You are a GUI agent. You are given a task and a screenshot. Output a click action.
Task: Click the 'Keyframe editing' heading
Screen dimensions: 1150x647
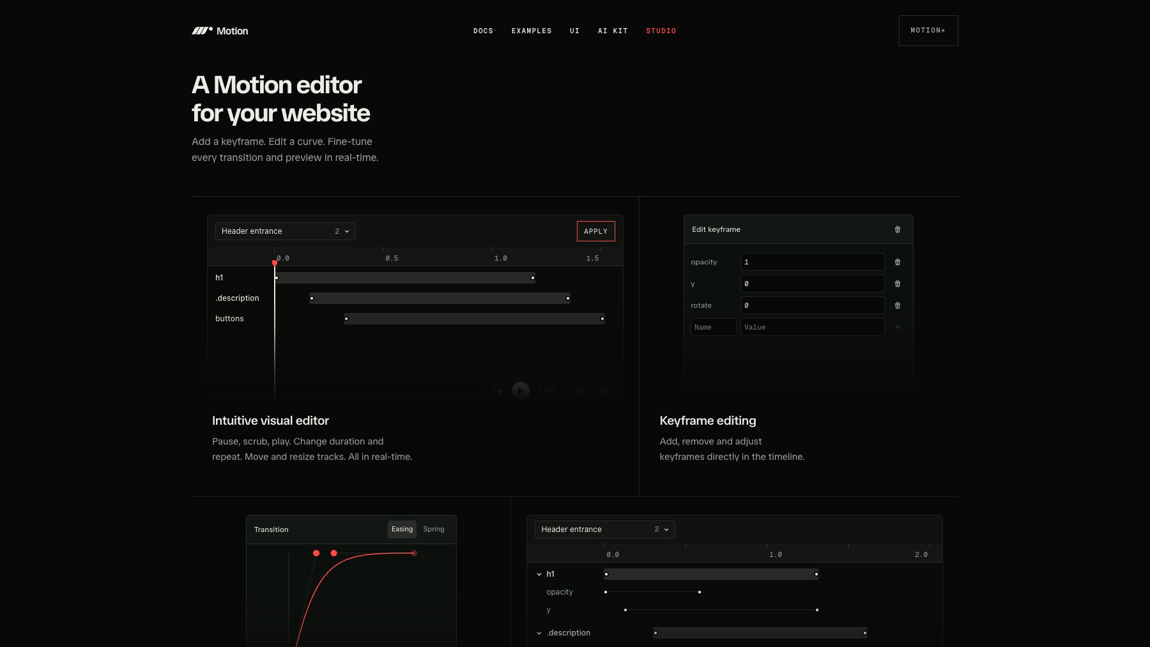pyautogui.click(x=708, y=420)
